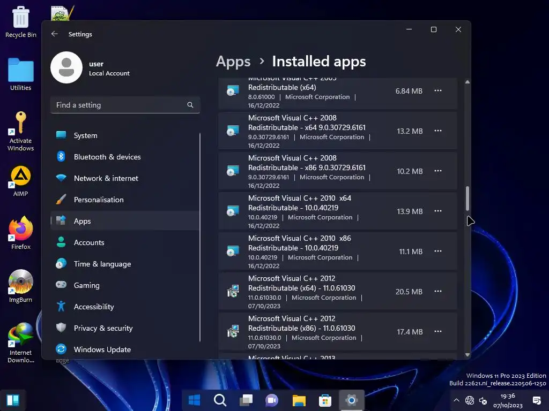Open options for Visual C++ 2010 x64 (13.9 MB)
This screenshot has width=549, height=411.
tap(437, 211)
